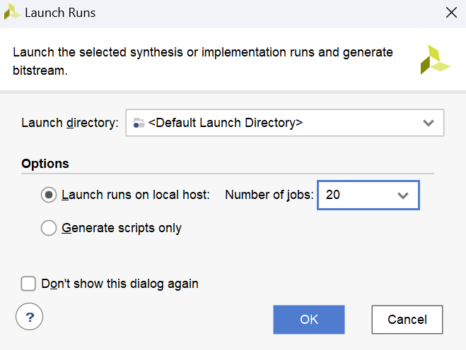The image size is (466, 350).
Task: Enable the Don't show this dialog again checkbox
Action: (x=28, y=284)
